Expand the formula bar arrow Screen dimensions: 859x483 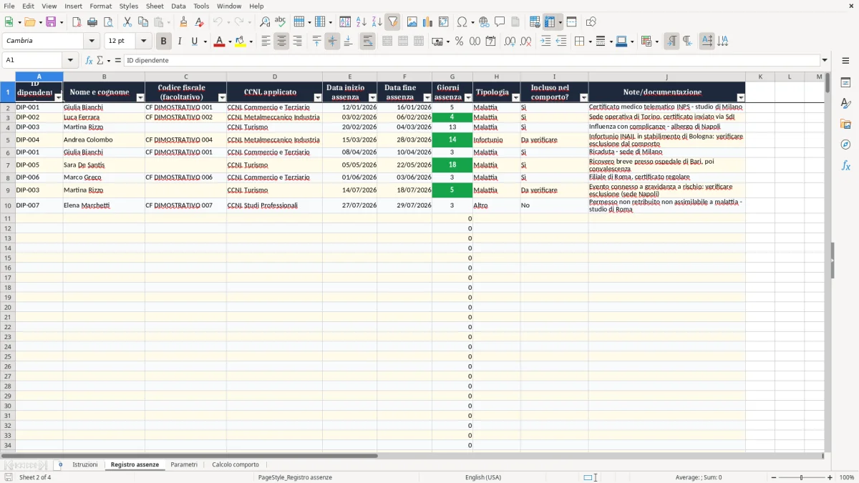825,60
